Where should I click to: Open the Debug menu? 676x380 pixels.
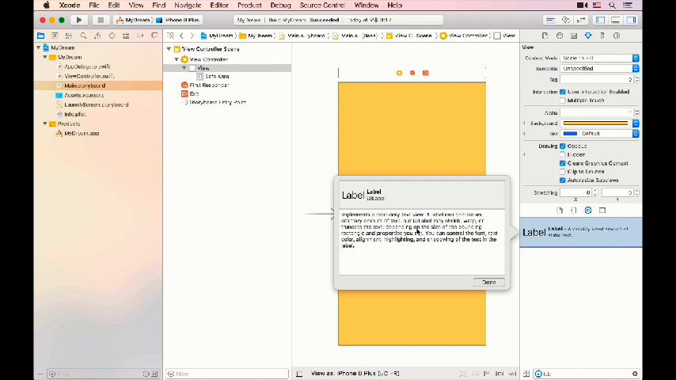click(x=281, y=6)
